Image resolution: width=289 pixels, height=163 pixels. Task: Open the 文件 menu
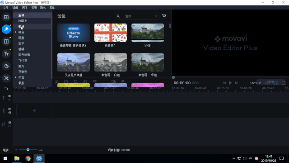pos(6,8)
